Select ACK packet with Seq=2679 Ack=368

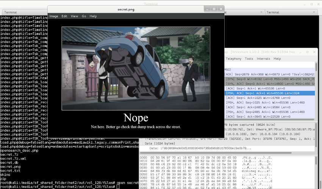269,74
